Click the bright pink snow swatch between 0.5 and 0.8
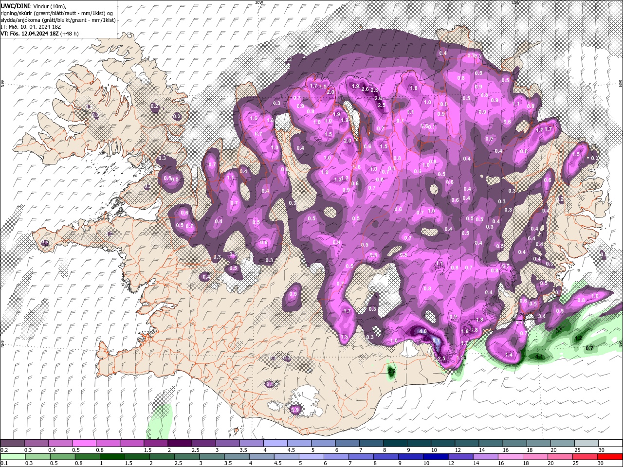Viewport: 623px width, 467px height. (x=84, y=443)
